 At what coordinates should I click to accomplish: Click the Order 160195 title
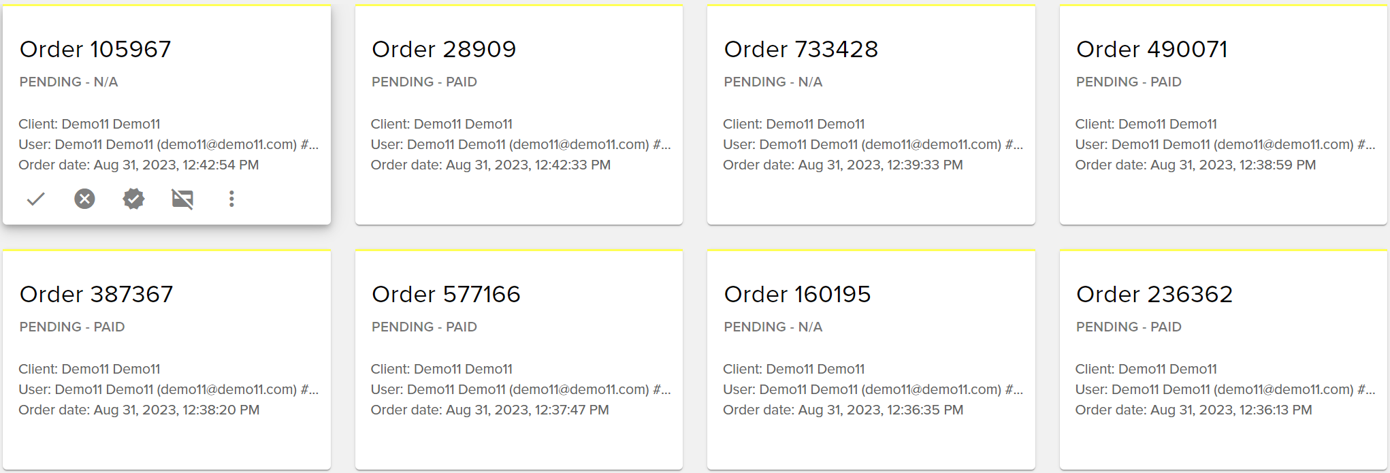pyautogui.click(x=797, y=294)
